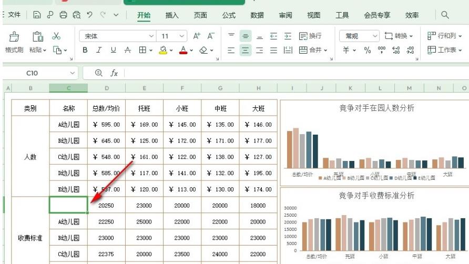Select the Format Painter tool
This screenshot has width=469, height=264.
14,42
